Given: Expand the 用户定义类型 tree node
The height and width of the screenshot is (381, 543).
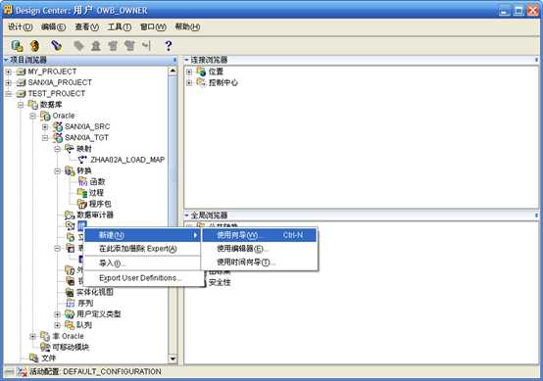Looking at the screenshot, I should (x=58, y=314).
